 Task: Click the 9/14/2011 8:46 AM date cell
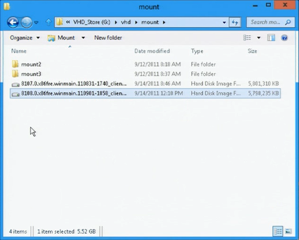(158, 84)
